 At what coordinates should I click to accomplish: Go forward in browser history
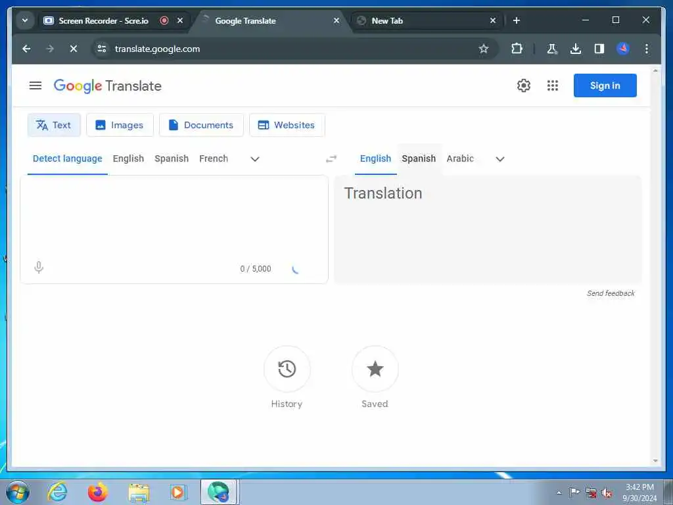[x=50, y=49]
